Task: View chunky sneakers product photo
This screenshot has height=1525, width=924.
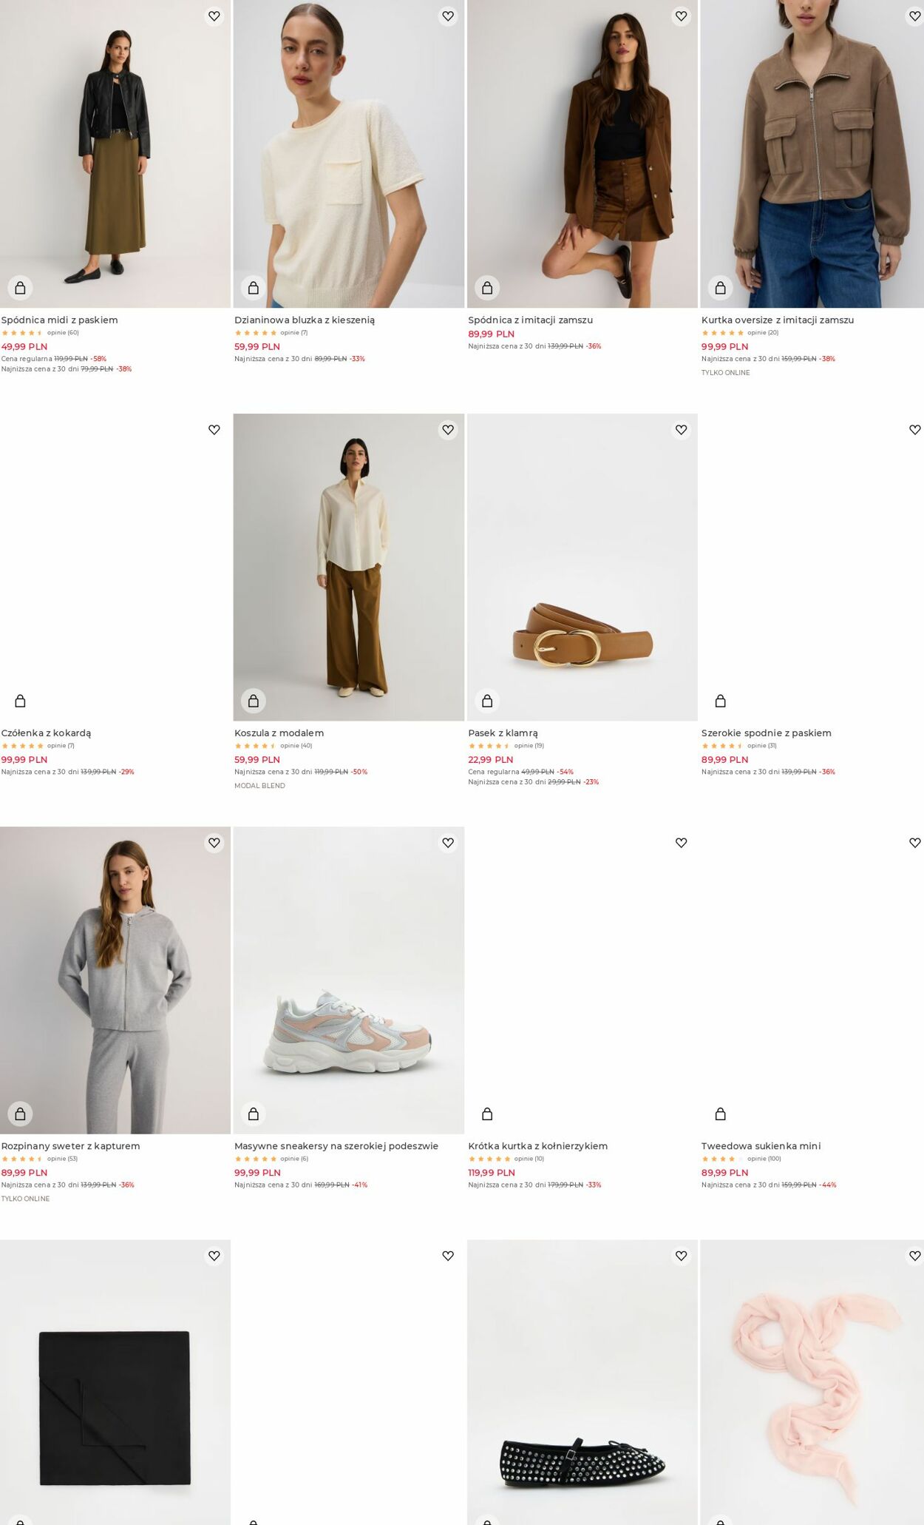Action: (x=349, y=980)
